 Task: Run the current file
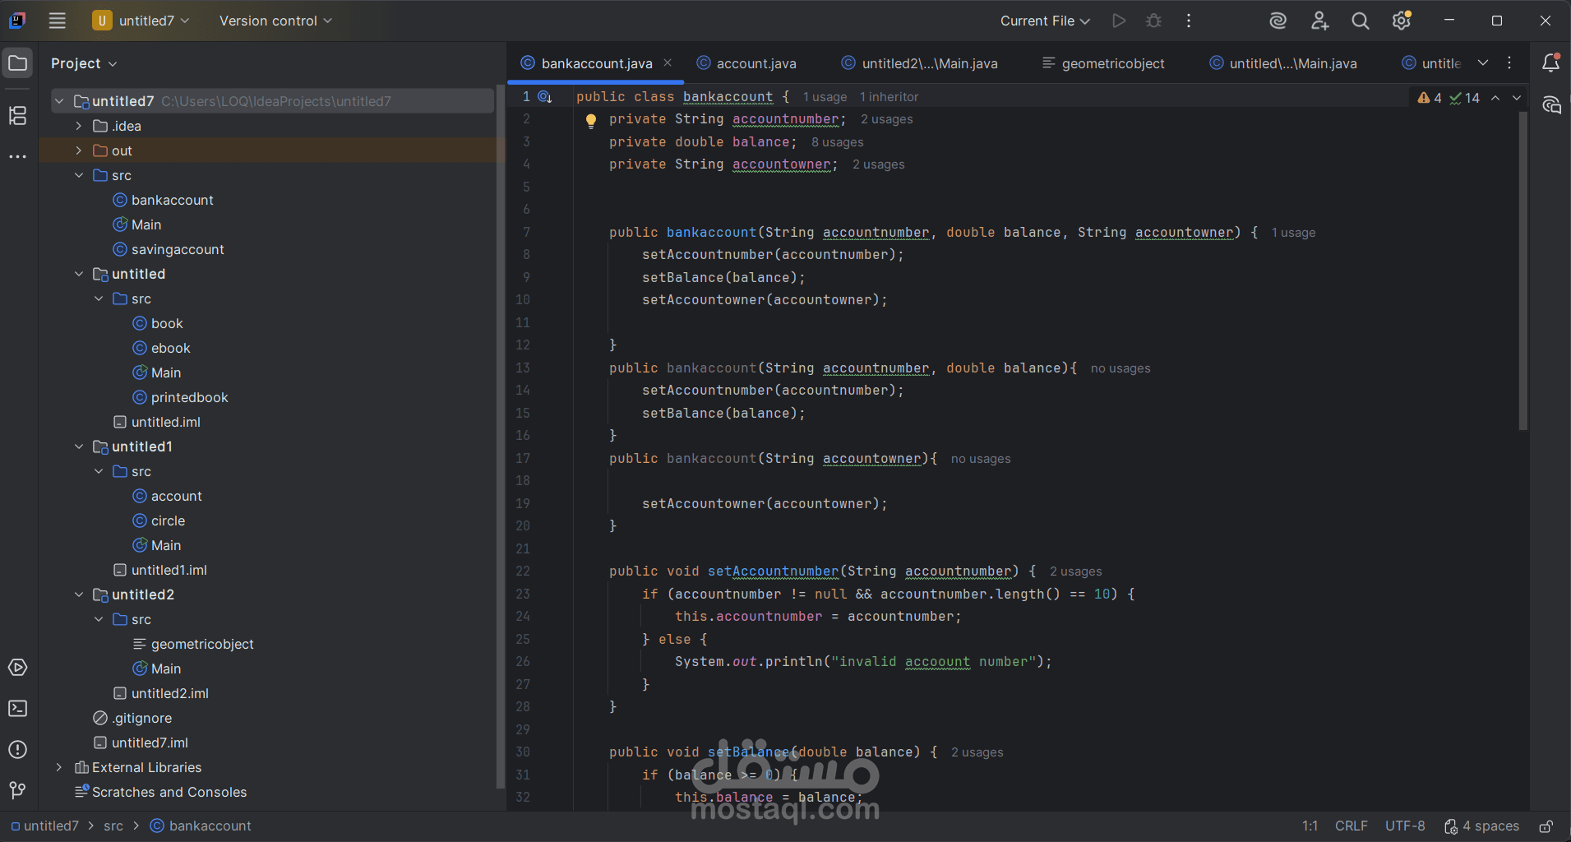coord(1119,21)
